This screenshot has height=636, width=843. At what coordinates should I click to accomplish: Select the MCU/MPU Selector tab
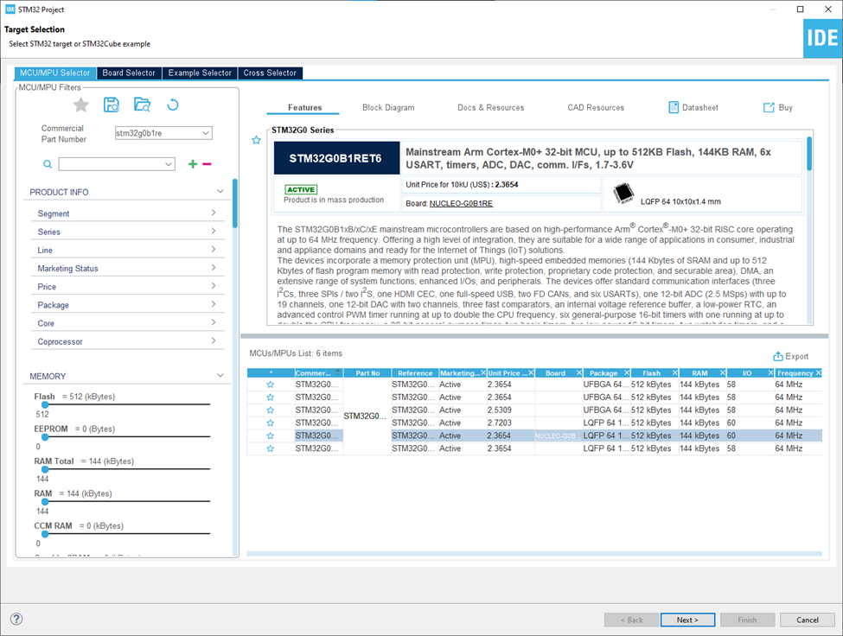pos(54,73)
